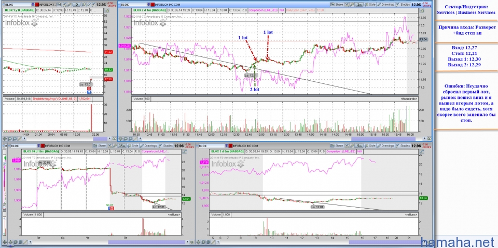The width and height of the screenshot is (498, 248).
Task: Click the zoom out icon below the main 1m chart
Action: [x=130, y=139]
